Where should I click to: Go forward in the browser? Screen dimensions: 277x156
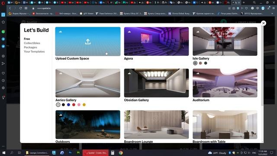click(15, 8)
